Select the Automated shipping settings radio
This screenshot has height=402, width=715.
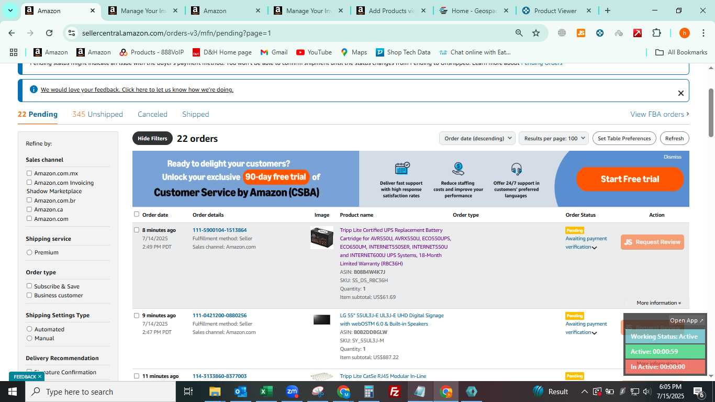point(29,329)
